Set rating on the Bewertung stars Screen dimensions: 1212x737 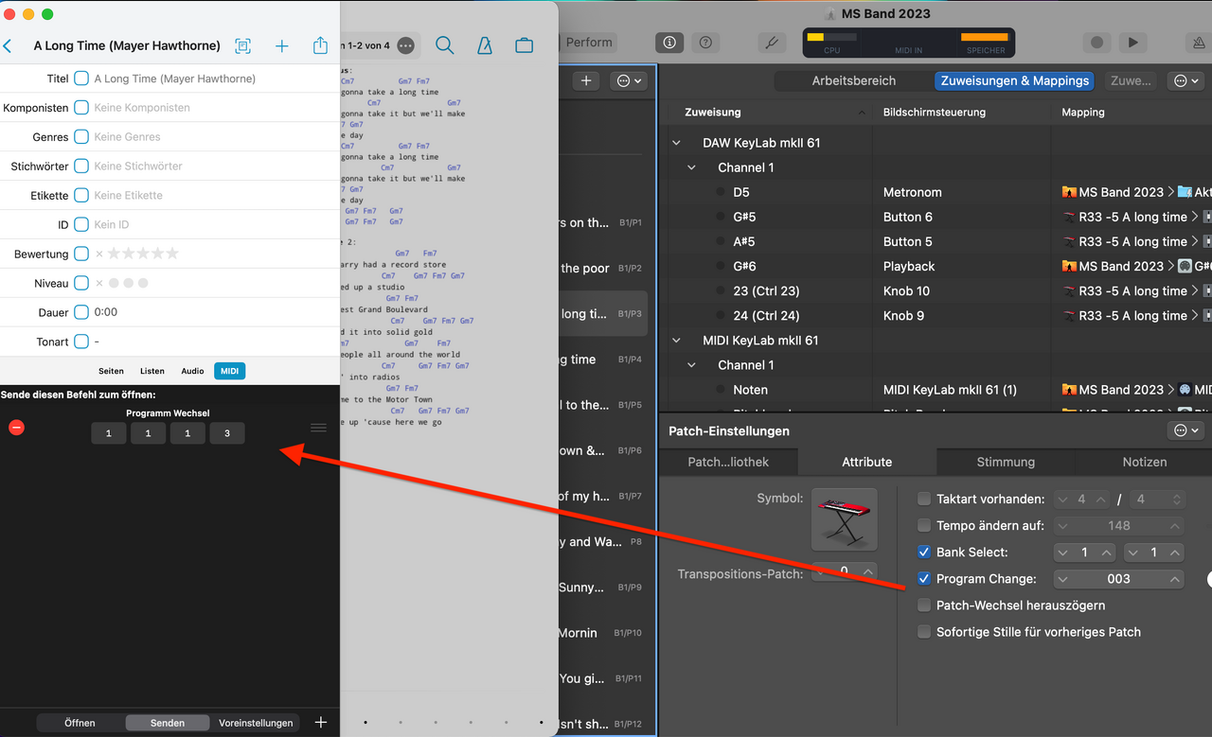pos(143,254)
